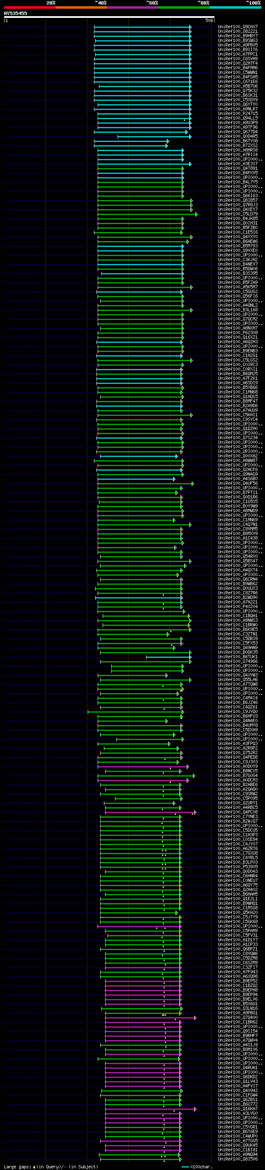Click the UniRef100_Q55LH6 label

[x=238, y=680]
